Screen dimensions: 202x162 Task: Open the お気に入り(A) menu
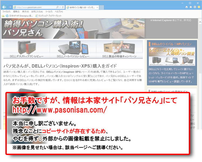click(x=37, y=12)
